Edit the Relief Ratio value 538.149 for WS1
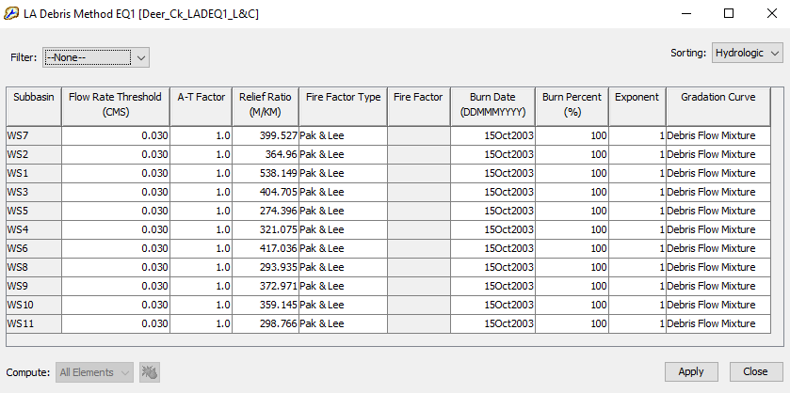Screen dimensions: 790x393 click(x=266, y=174)
